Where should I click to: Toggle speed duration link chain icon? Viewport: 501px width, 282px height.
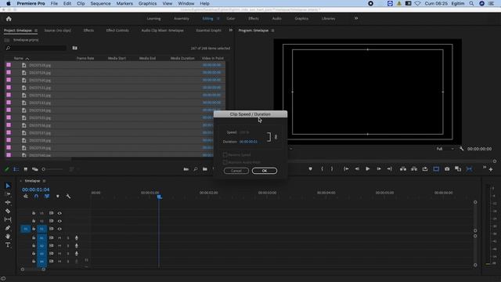pyautogui.click(x=276, y=137)
